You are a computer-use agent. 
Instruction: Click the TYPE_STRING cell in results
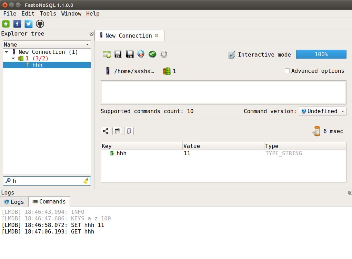point(305,153)
